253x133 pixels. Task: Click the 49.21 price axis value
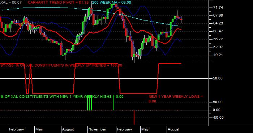point(218,55)
